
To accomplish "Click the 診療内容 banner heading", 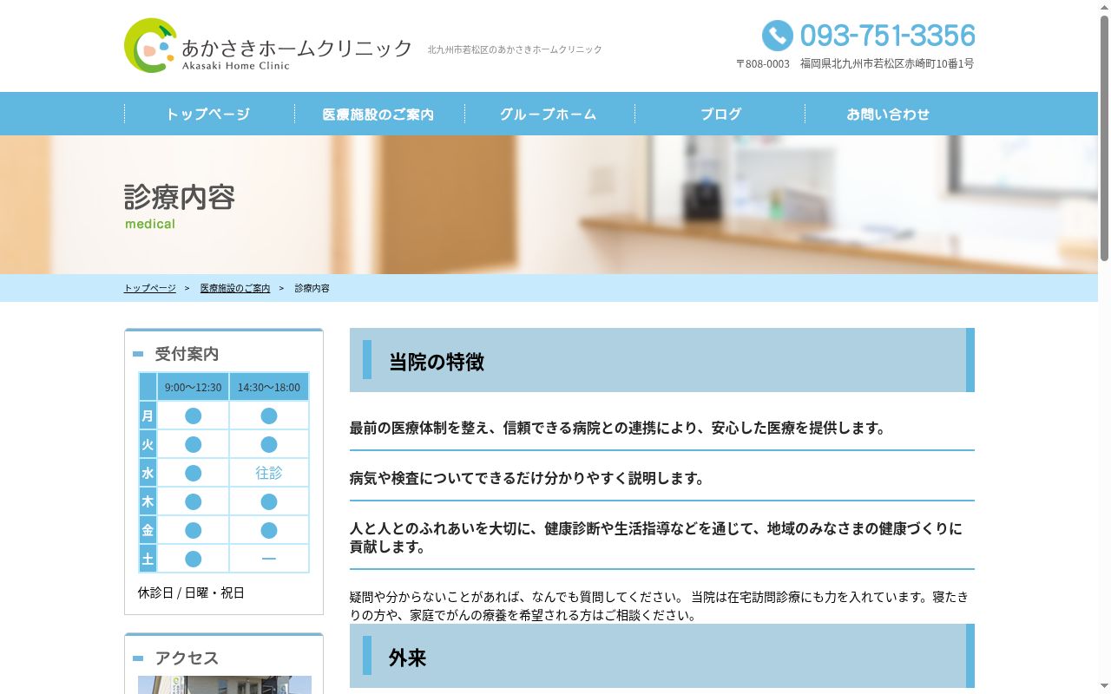I will 180,197.
